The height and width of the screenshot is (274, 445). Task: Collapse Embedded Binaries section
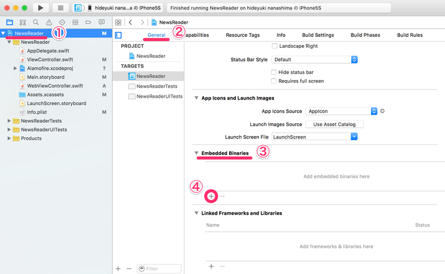196,153
